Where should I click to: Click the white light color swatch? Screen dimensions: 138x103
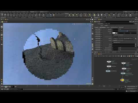(x=114, y=33)
